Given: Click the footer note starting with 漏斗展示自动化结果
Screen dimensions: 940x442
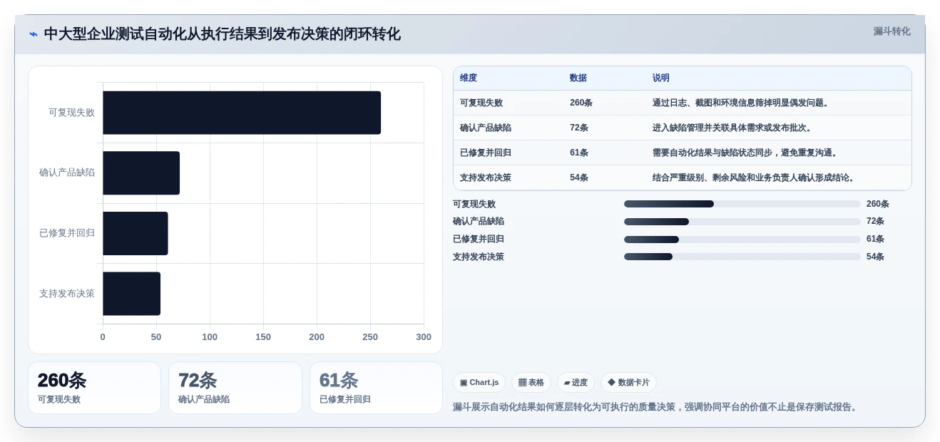Looking at the screenshot, I should [x=656, y=407].
